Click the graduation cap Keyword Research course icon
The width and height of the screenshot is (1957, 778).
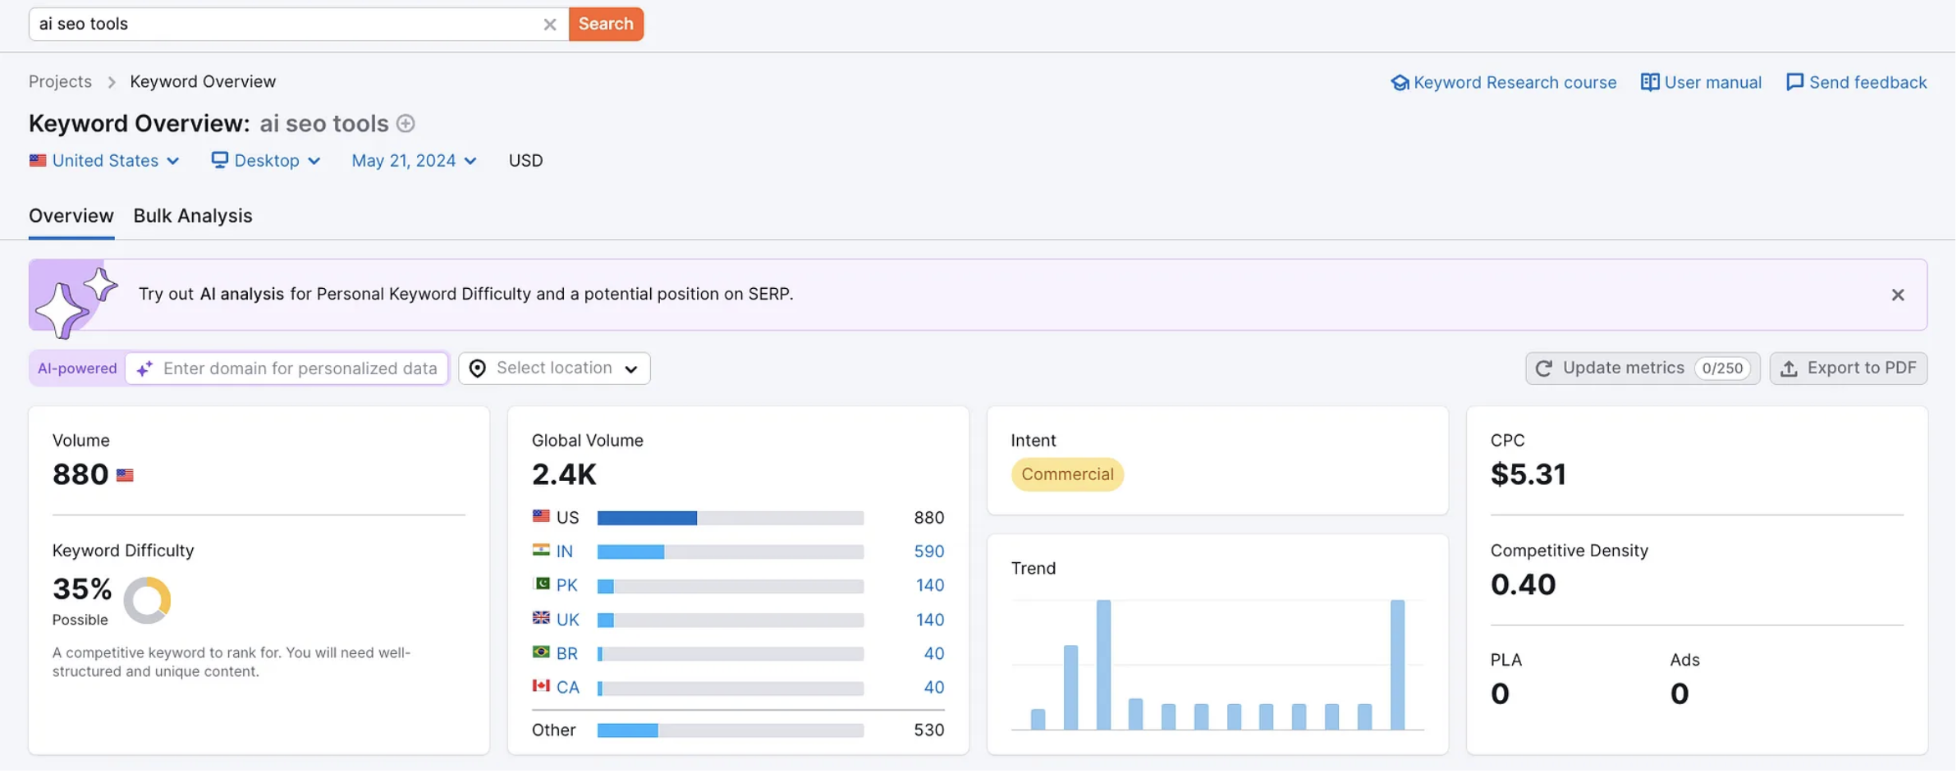1400,83
